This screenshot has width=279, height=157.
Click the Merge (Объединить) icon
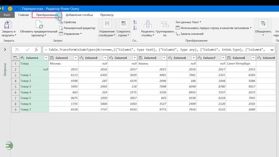point(263,24)
